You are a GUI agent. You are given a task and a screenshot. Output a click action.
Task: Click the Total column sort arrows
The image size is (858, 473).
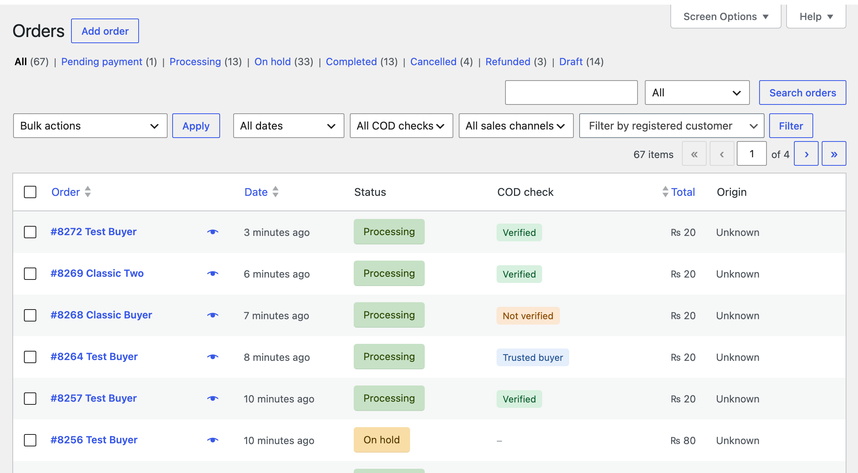click(665, 192)
